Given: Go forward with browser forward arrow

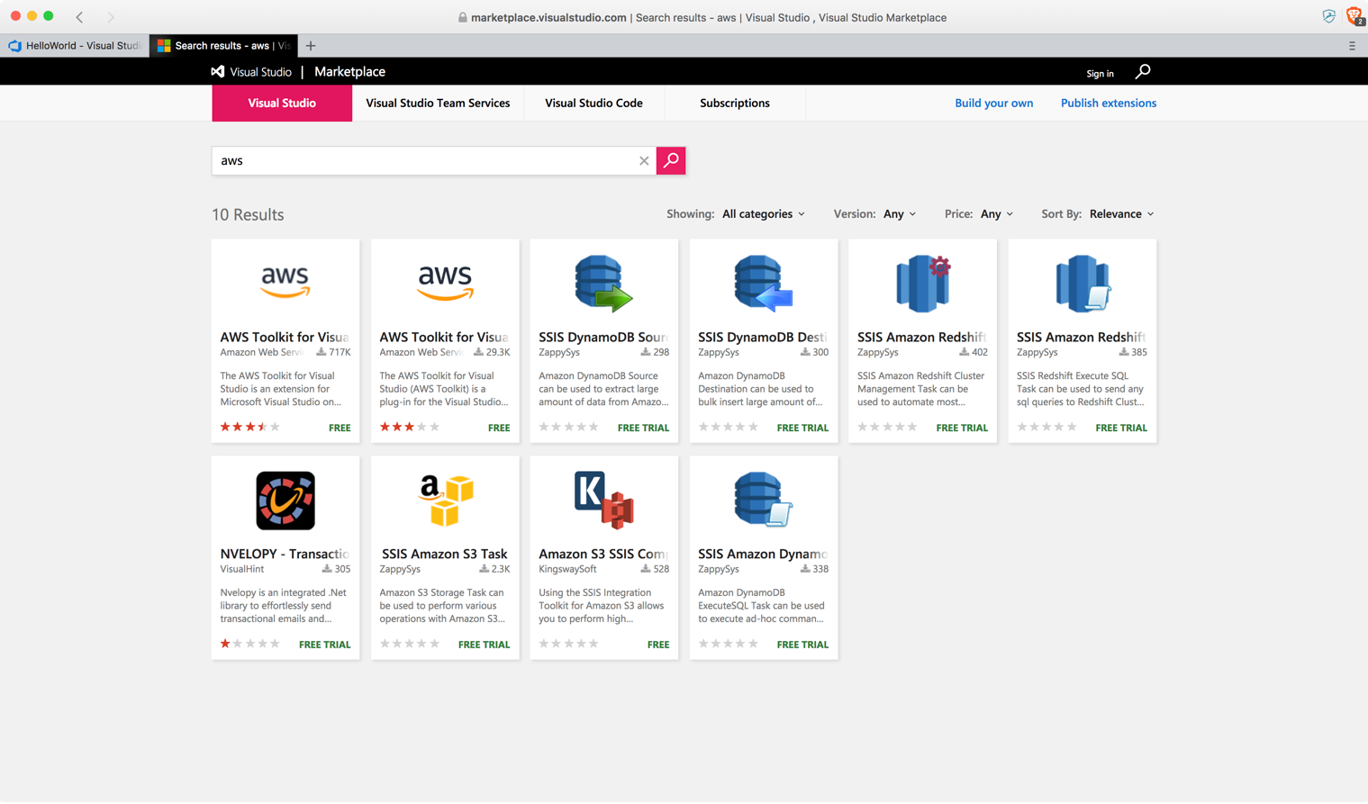Looking at the screenshot, I should coord(110,16).
